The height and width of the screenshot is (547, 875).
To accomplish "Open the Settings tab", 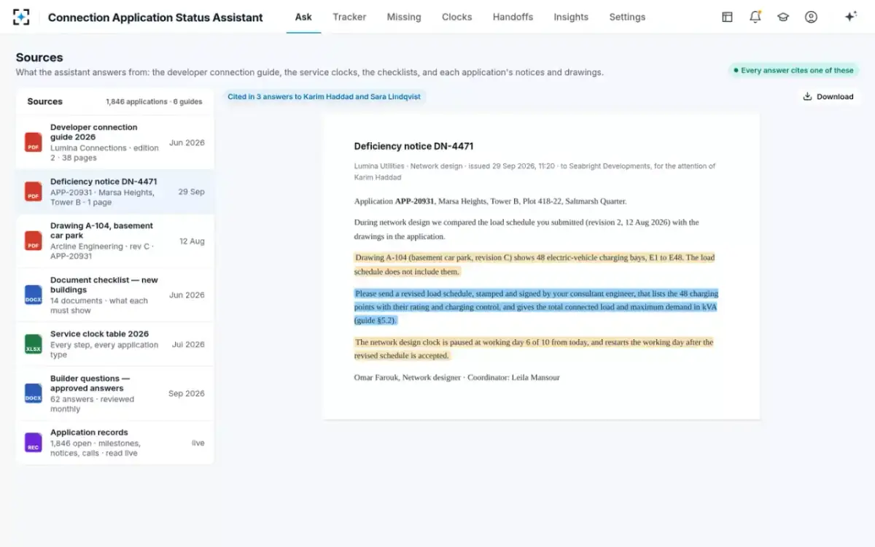I will click(627, 17).
